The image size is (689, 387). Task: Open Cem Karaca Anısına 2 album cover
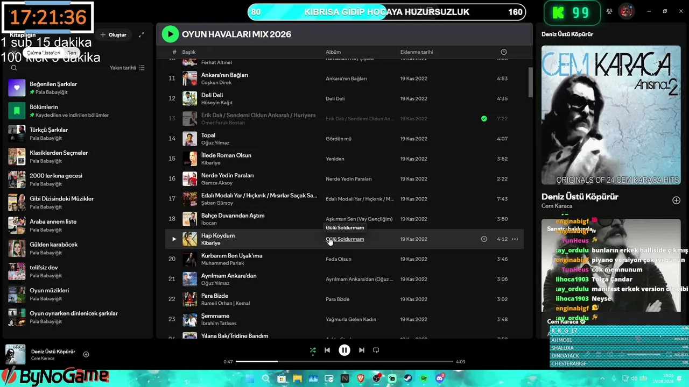[611, 115]
